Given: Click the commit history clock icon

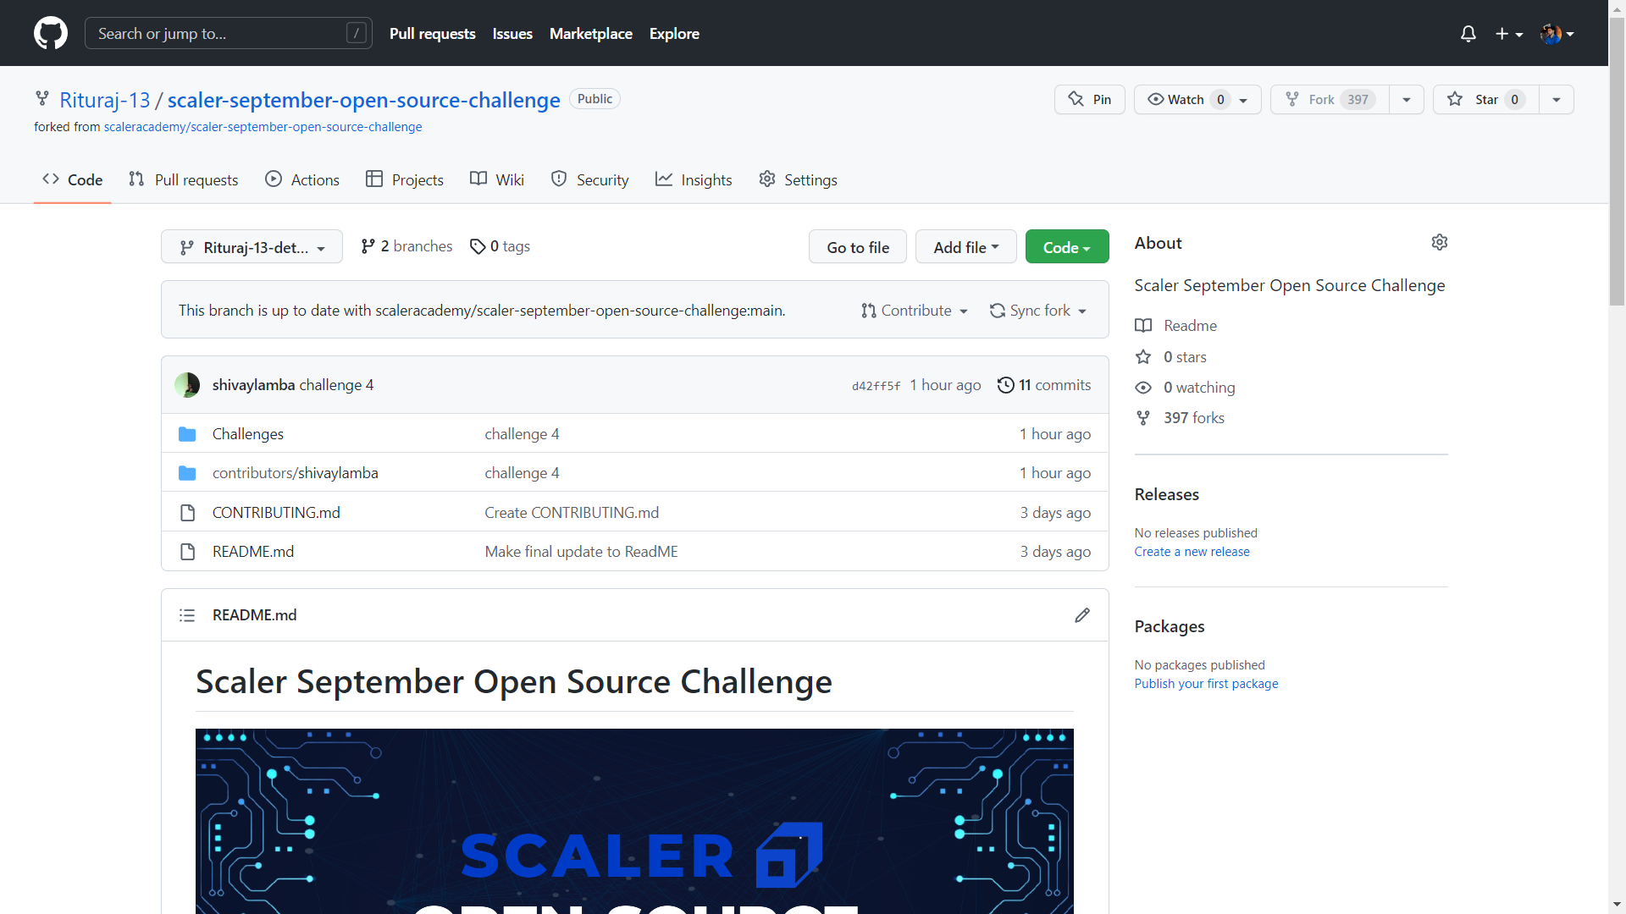Looking at the screenshot, I should point(1005,385).
